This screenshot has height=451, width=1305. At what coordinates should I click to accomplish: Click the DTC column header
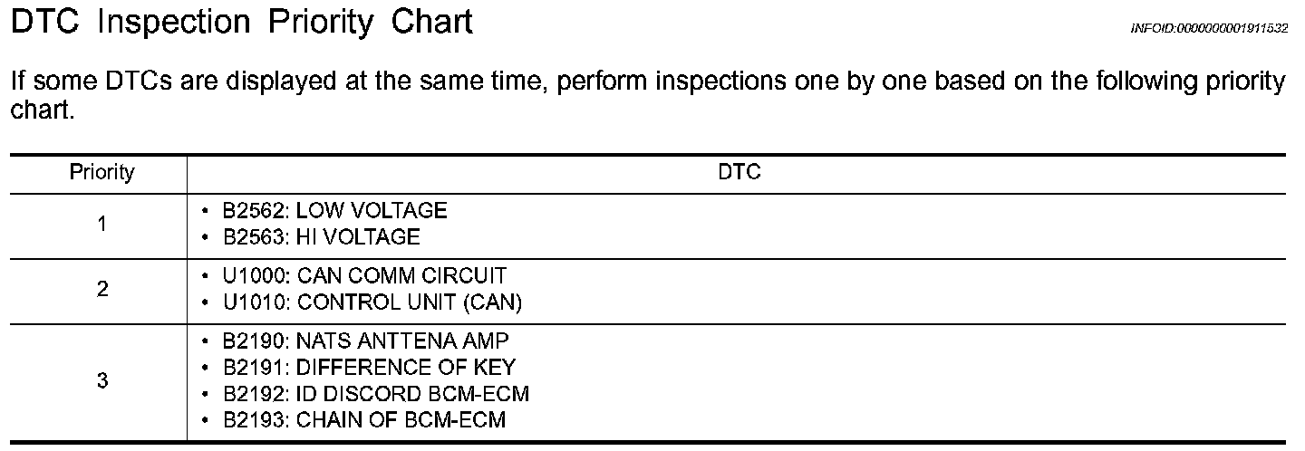739,172
